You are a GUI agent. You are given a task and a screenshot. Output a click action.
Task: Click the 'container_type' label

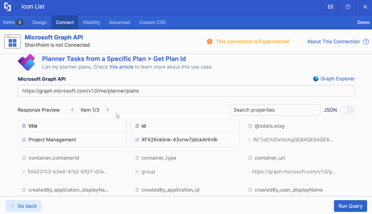coord(159,158)
